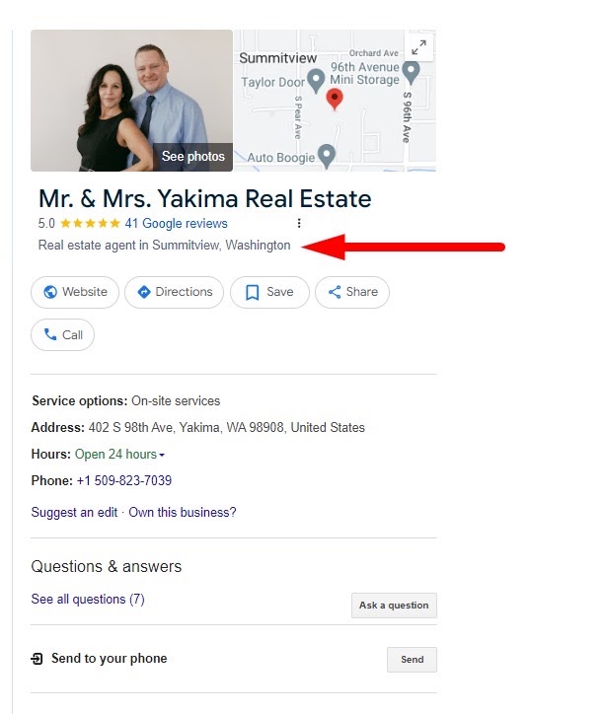Share the business listing
Screen dimensions: 604x714
pos(352,292)
